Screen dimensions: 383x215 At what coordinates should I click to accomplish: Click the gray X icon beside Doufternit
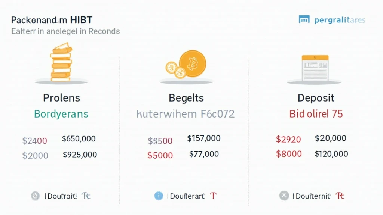tap(284, 196)
